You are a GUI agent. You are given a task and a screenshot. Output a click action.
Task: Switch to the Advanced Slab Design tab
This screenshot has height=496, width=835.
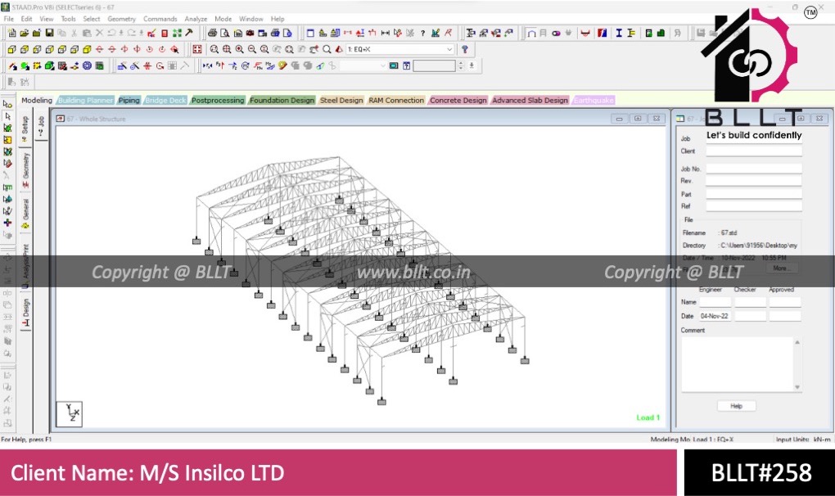(530, 100)
